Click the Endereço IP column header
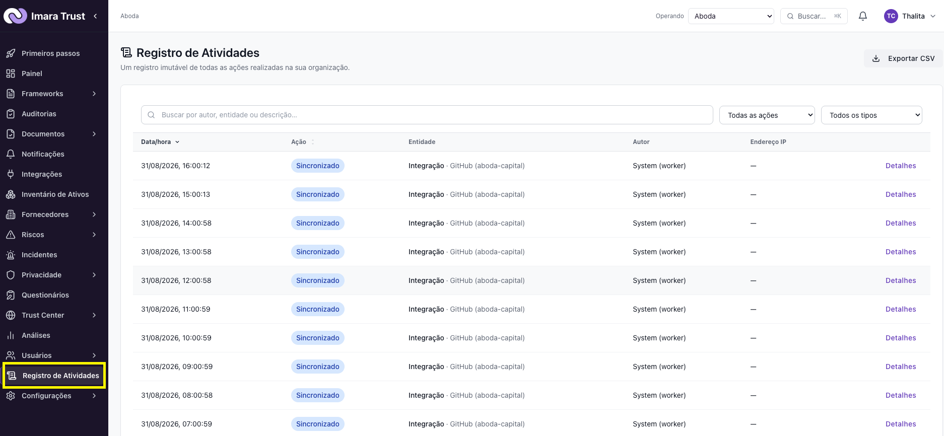This screenshot has width=944, height=436. 768,142
